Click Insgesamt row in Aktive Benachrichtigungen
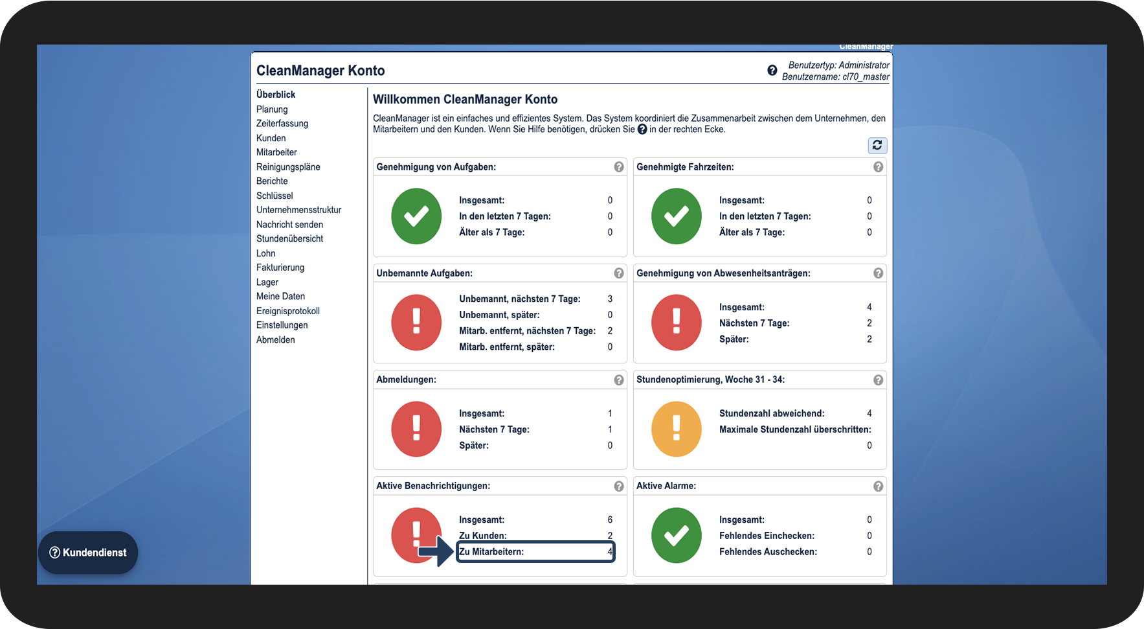Screen dimensions: 1144x629 pos(535,520)
